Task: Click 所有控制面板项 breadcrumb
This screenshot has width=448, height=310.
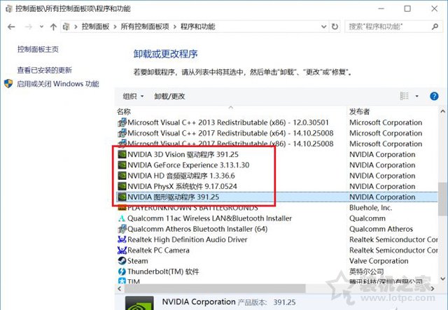Action: pos(145,27)
